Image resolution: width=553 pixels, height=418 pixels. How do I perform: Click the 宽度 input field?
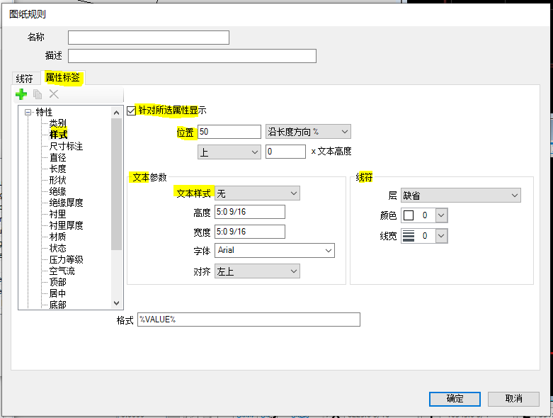(x=250, y=232)
